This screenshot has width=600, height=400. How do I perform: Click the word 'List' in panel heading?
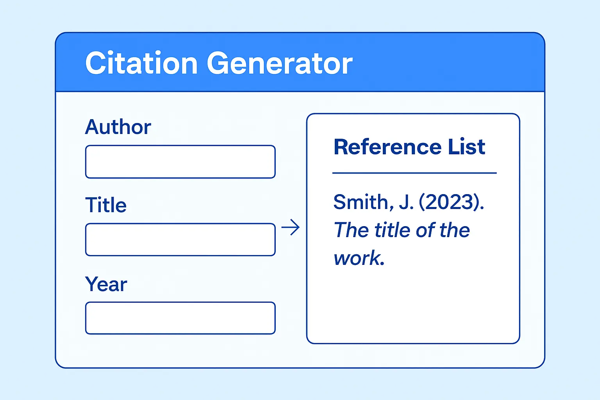[x=466, y=147]
